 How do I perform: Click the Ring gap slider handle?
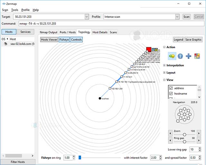pos(184,141)
